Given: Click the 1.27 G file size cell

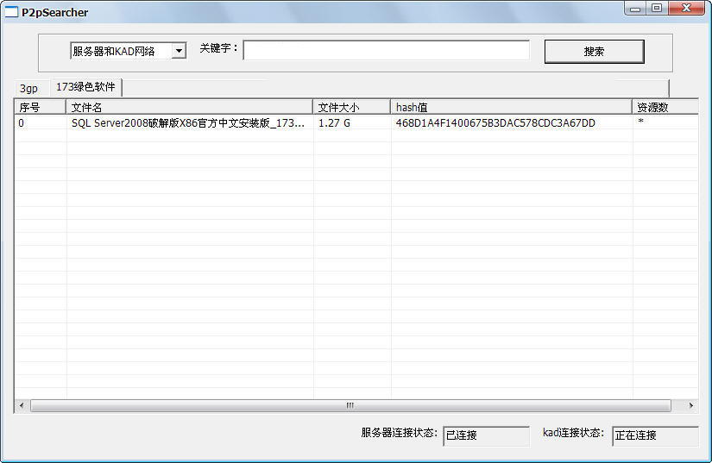Looking at the screenshot, I should coord(335,123).
